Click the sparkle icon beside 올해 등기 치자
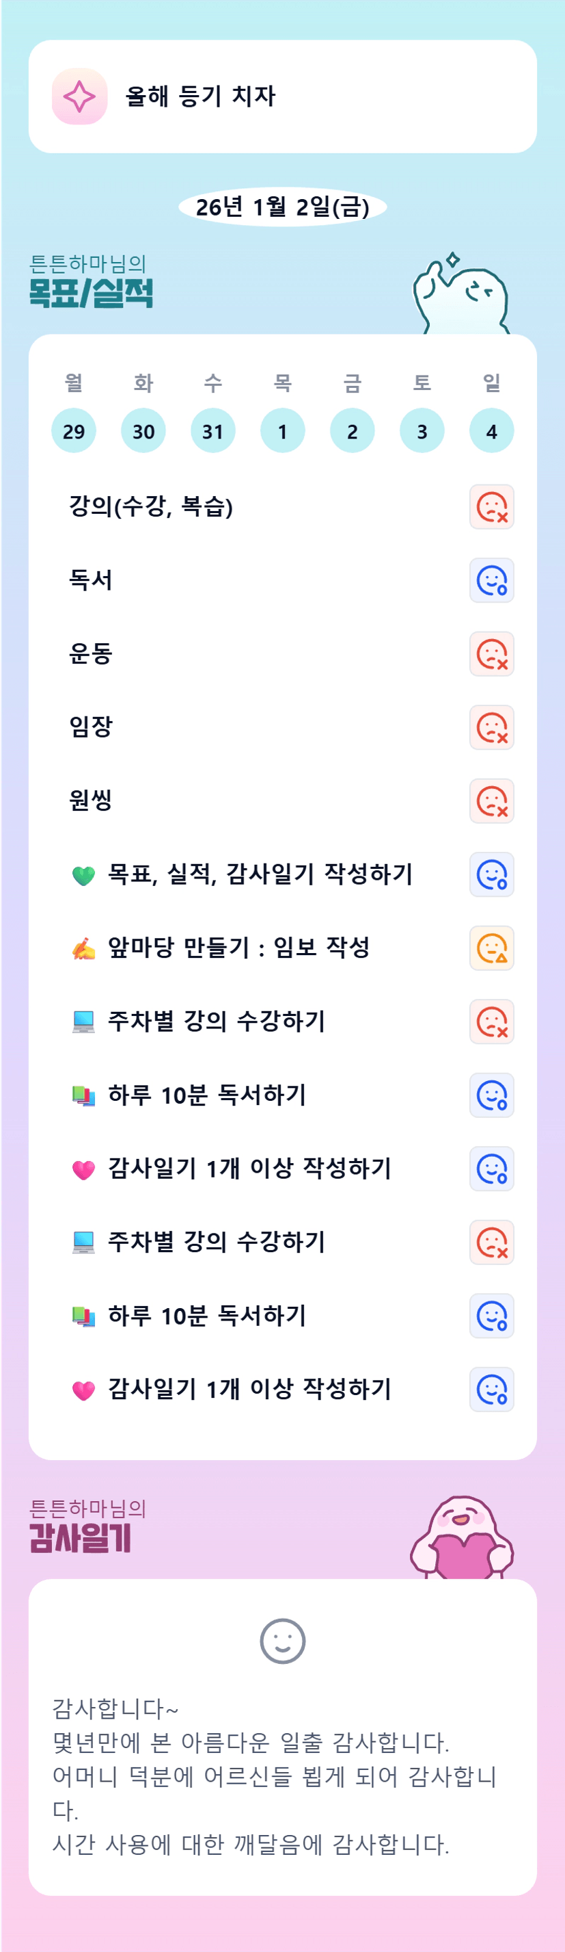This screenshot has width=565, height=1952. pyautogui.click(x=79, y=96)
